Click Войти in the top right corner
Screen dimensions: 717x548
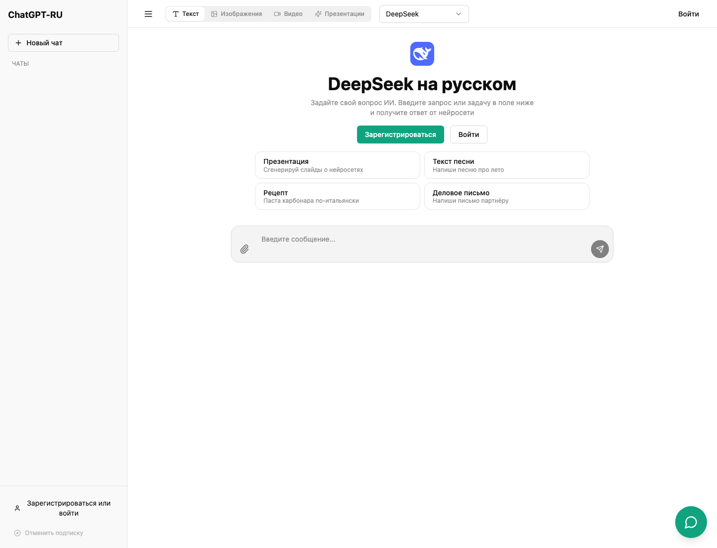[x=689, y=14]
